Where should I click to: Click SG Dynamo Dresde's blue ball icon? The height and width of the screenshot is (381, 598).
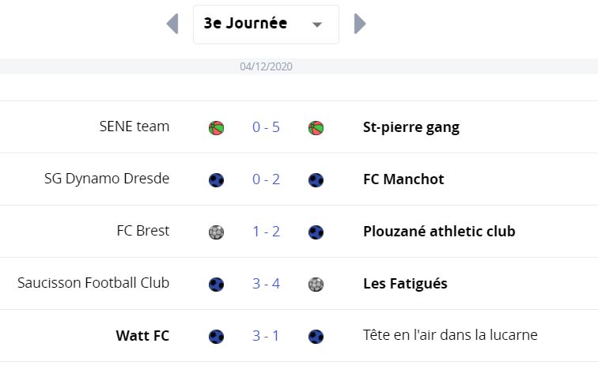click(x=216, y=180)
